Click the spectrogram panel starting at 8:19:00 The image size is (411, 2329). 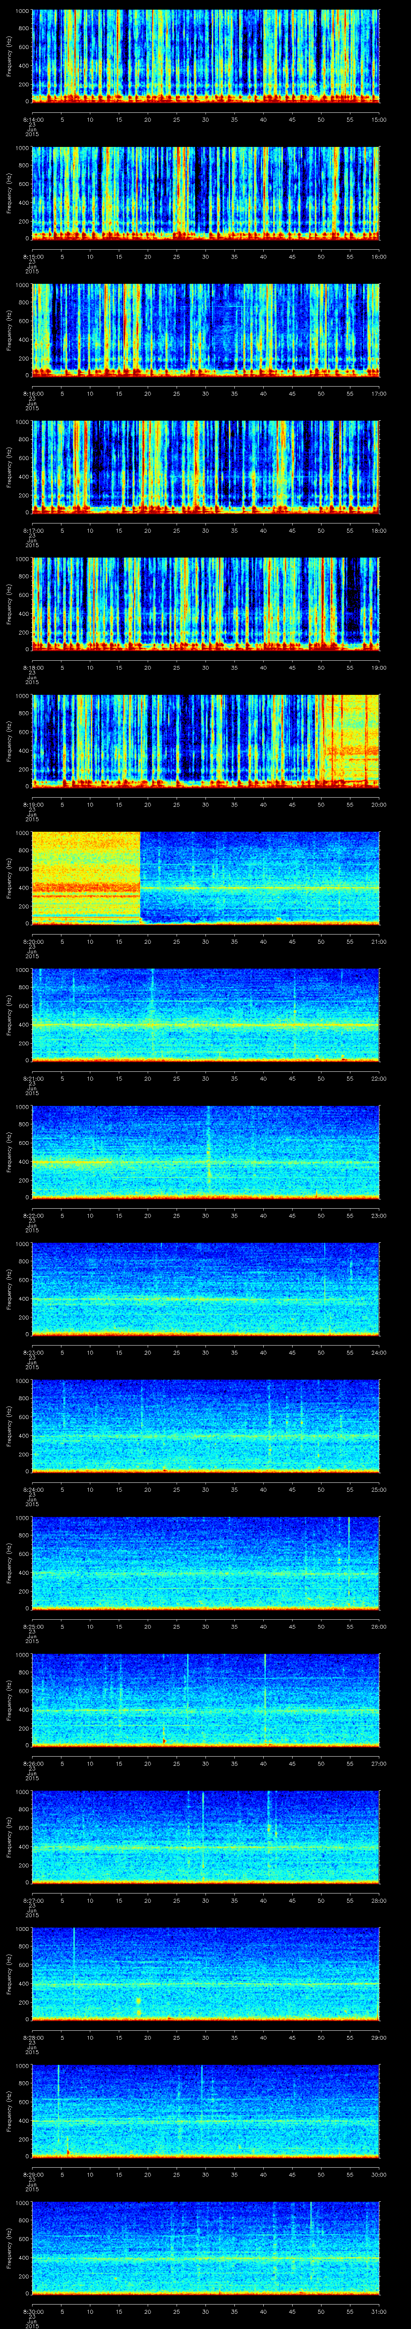coord(206,741)
